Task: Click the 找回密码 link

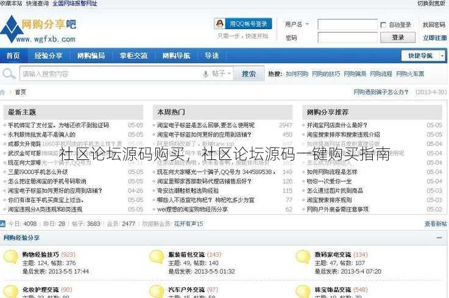Action: pos(434,25)
